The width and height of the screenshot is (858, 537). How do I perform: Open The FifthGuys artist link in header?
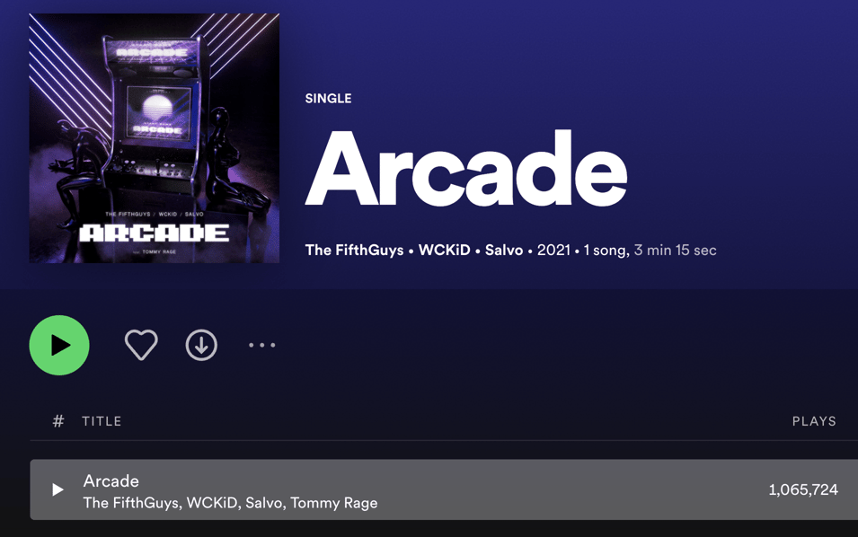(x=354, y=250)
